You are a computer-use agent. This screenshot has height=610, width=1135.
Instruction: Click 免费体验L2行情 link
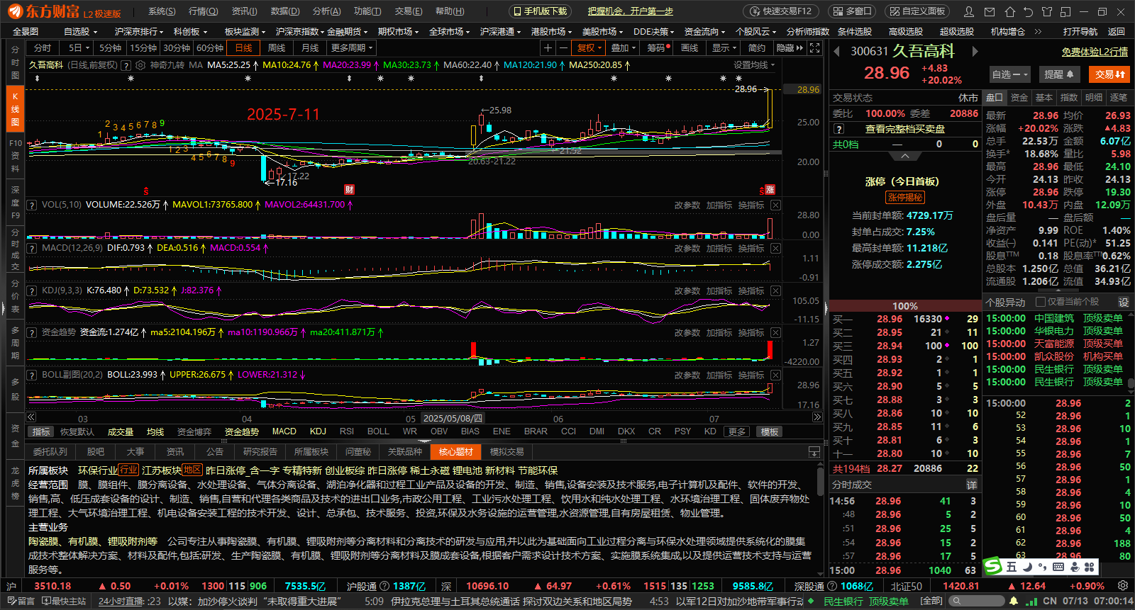(x=1095, y=52)
